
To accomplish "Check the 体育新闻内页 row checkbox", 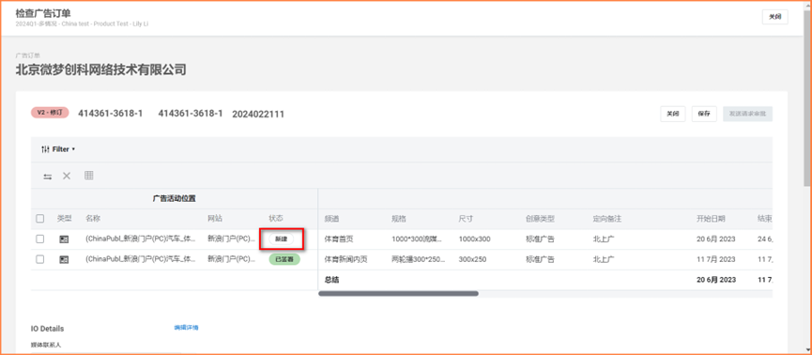I will pyautogui.click(x=39, y=259).
